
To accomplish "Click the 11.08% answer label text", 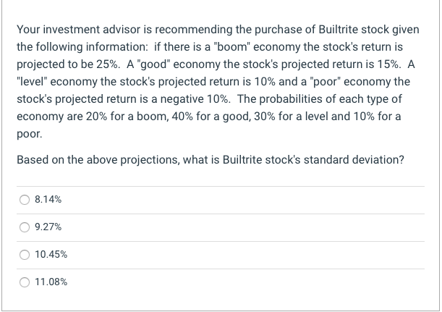I will pos(50,282).
